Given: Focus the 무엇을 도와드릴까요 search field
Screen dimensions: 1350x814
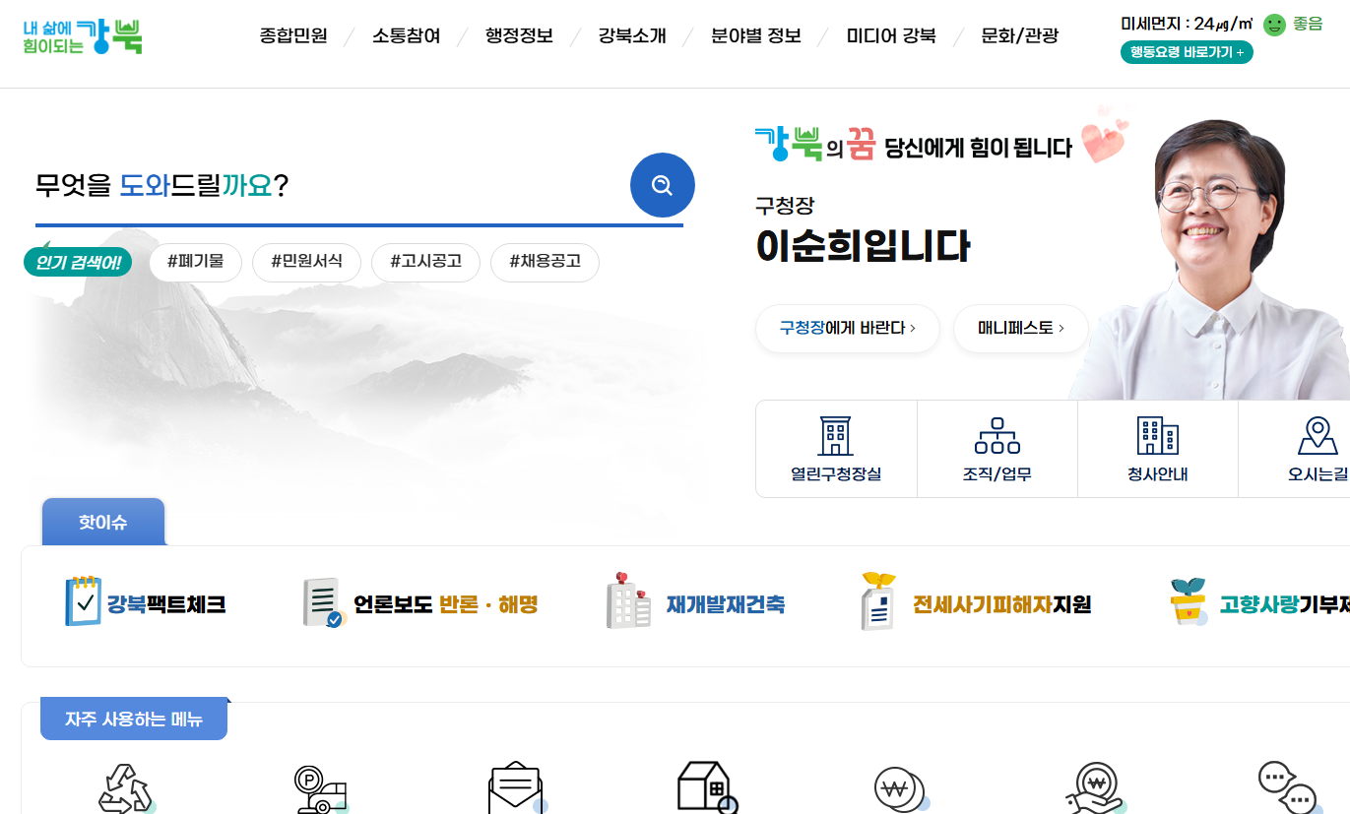Looking at the screenshot, I should coord(331,185).
